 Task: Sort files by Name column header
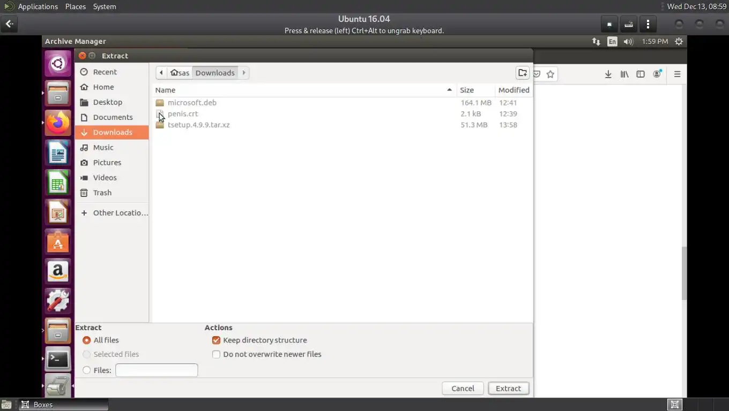click(304, 90)
